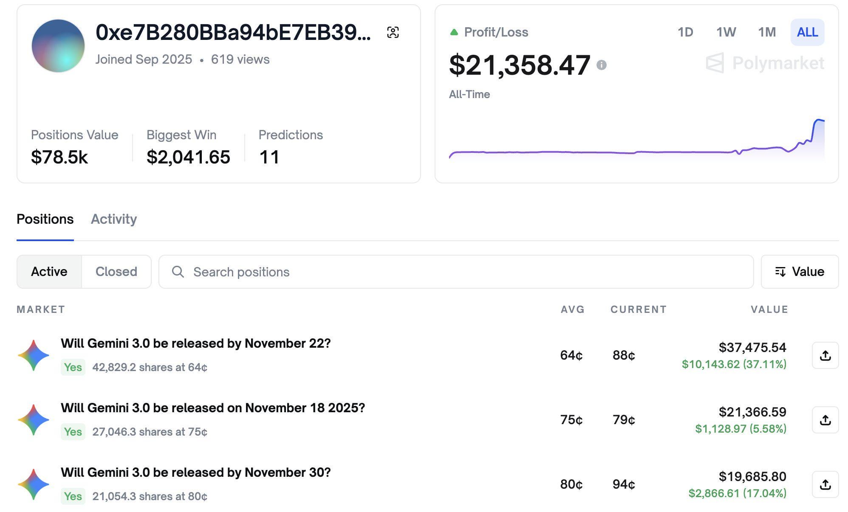
Task: Click the Gemini icon for November 18 market
Action: tap(34, 420)
